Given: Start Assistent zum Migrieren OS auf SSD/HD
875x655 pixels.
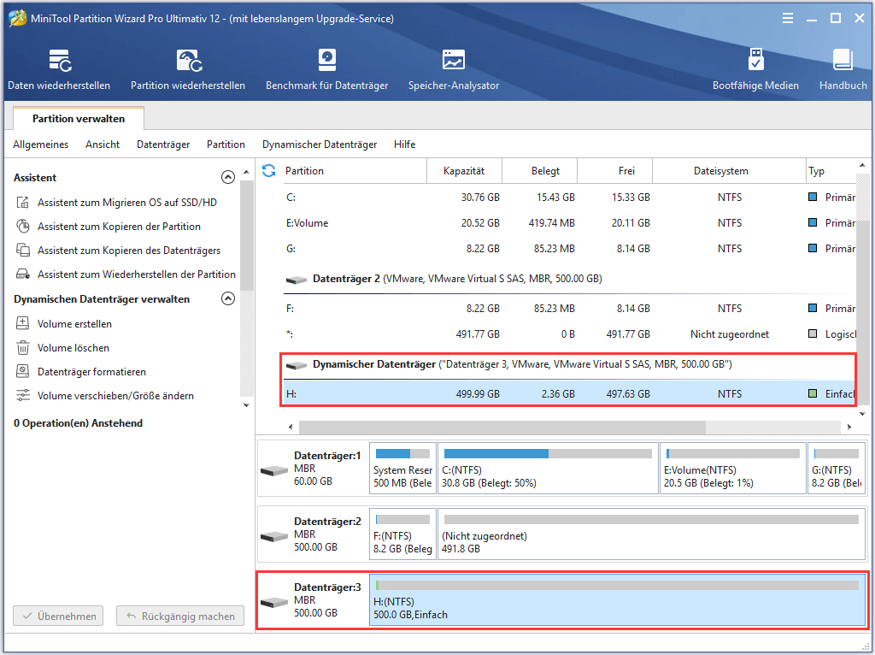Looking at the screenshot, I should (127, 202).
